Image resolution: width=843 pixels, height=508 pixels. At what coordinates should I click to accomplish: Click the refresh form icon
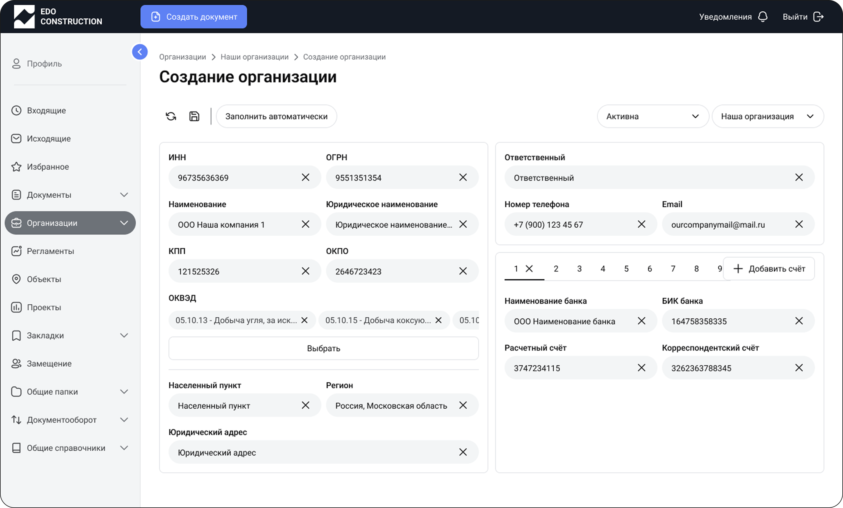point(171,116)
